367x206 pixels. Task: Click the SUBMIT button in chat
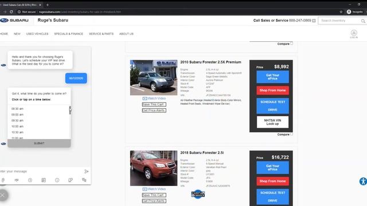tap(39, 144)
